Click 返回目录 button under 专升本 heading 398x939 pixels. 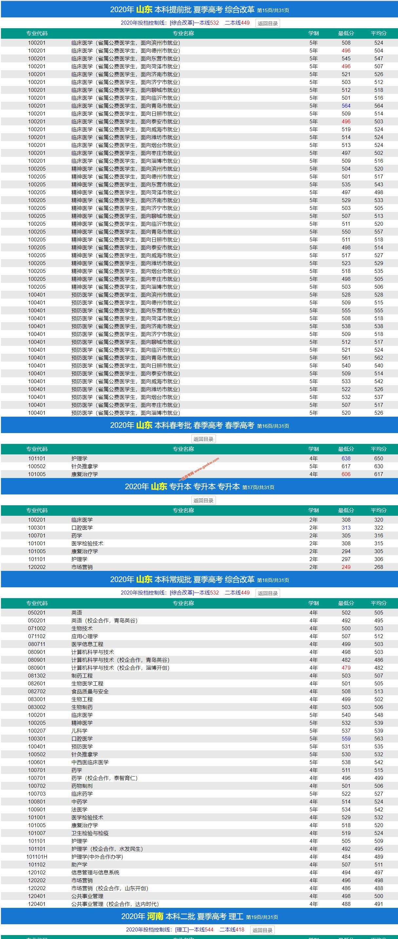203,500
